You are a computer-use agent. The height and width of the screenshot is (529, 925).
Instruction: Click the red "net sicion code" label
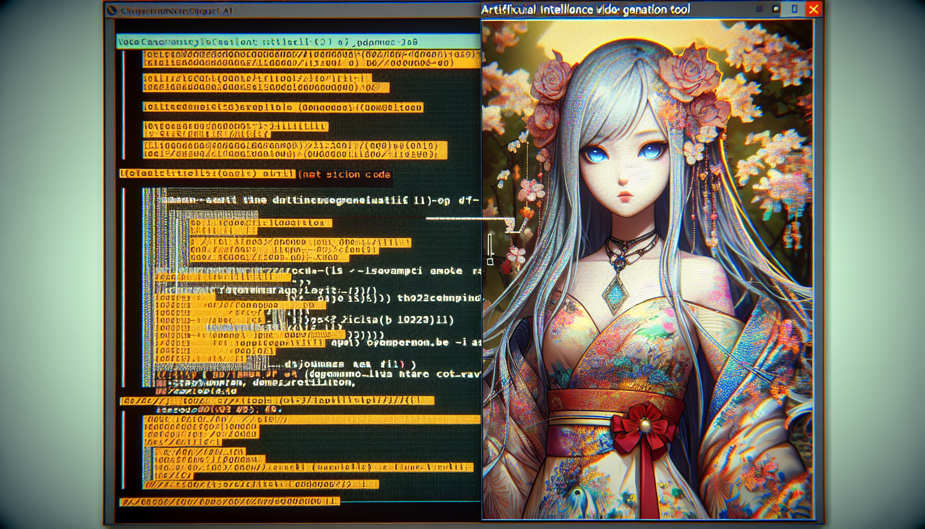point(344,175)
